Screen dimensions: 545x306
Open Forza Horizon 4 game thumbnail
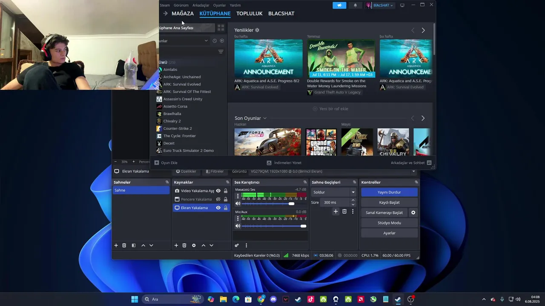pyautogui.click(x=267, y=142)
